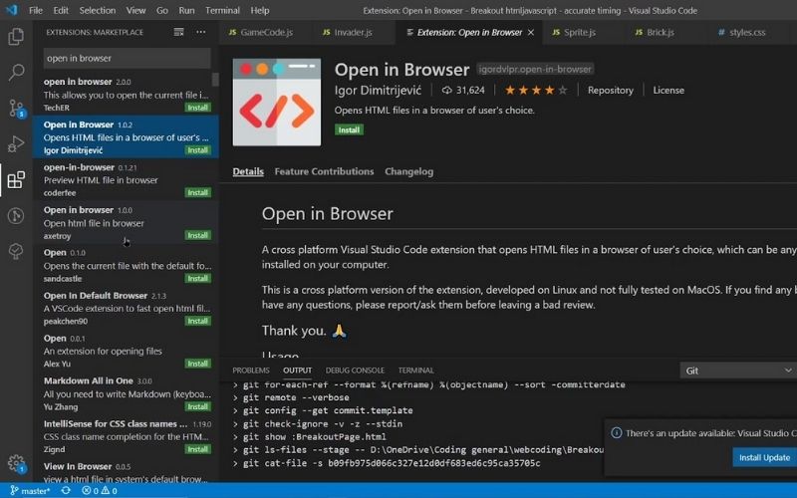Click the Install Update button
Viewport: 797px width, 498px height.
[764, 457]
